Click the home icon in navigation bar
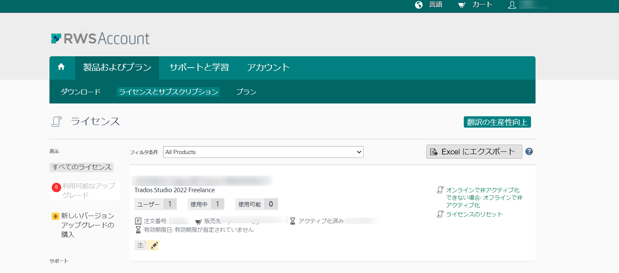 tap(61, 67)
